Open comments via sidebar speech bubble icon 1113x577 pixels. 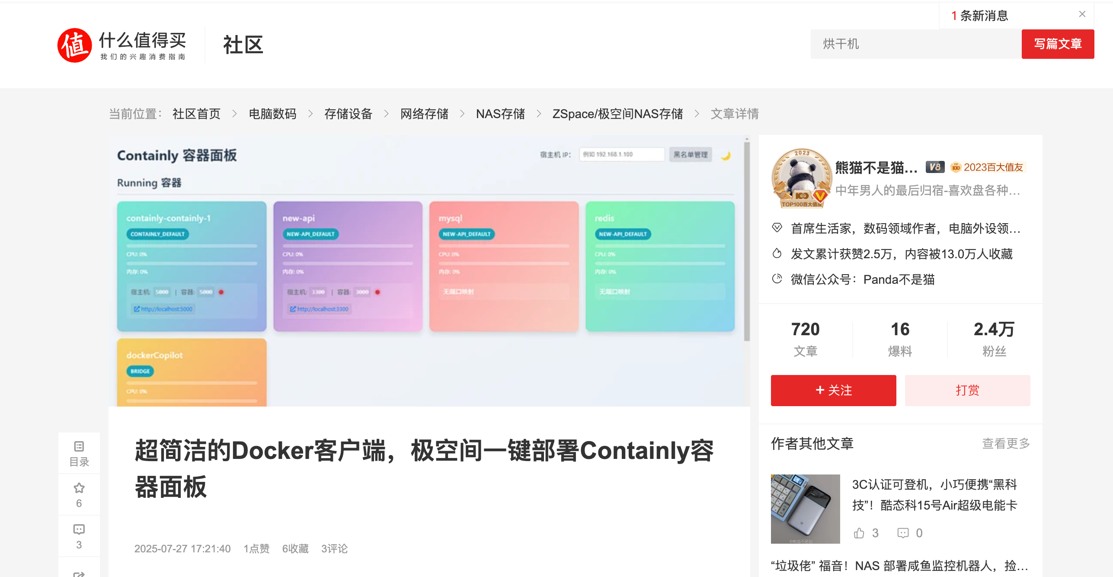tap(79, 530)
